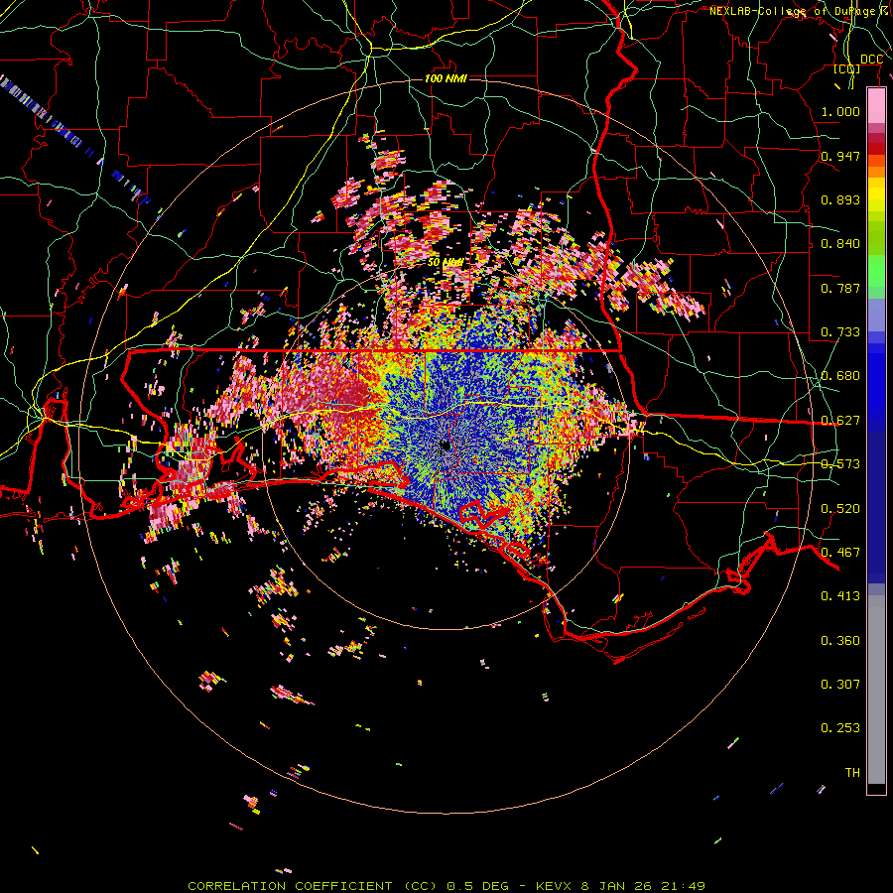Select the 0.413 legend value
This screenshot has width=893, height=893.
point(840,596)
